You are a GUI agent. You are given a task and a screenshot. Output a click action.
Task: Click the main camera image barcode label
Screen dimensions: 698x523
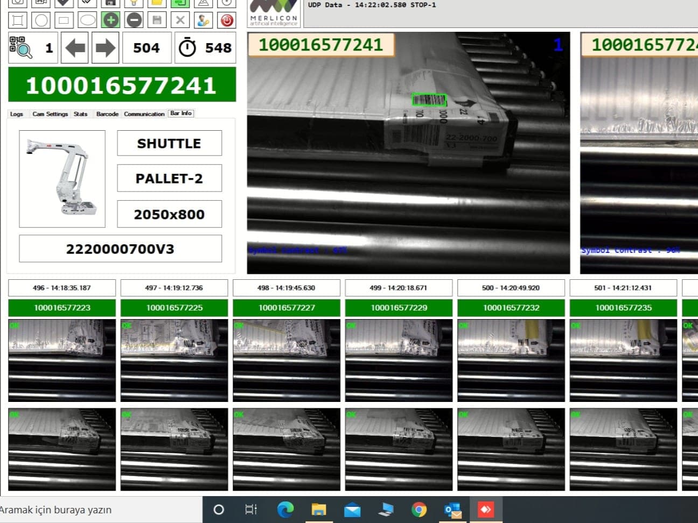point(321,45)
